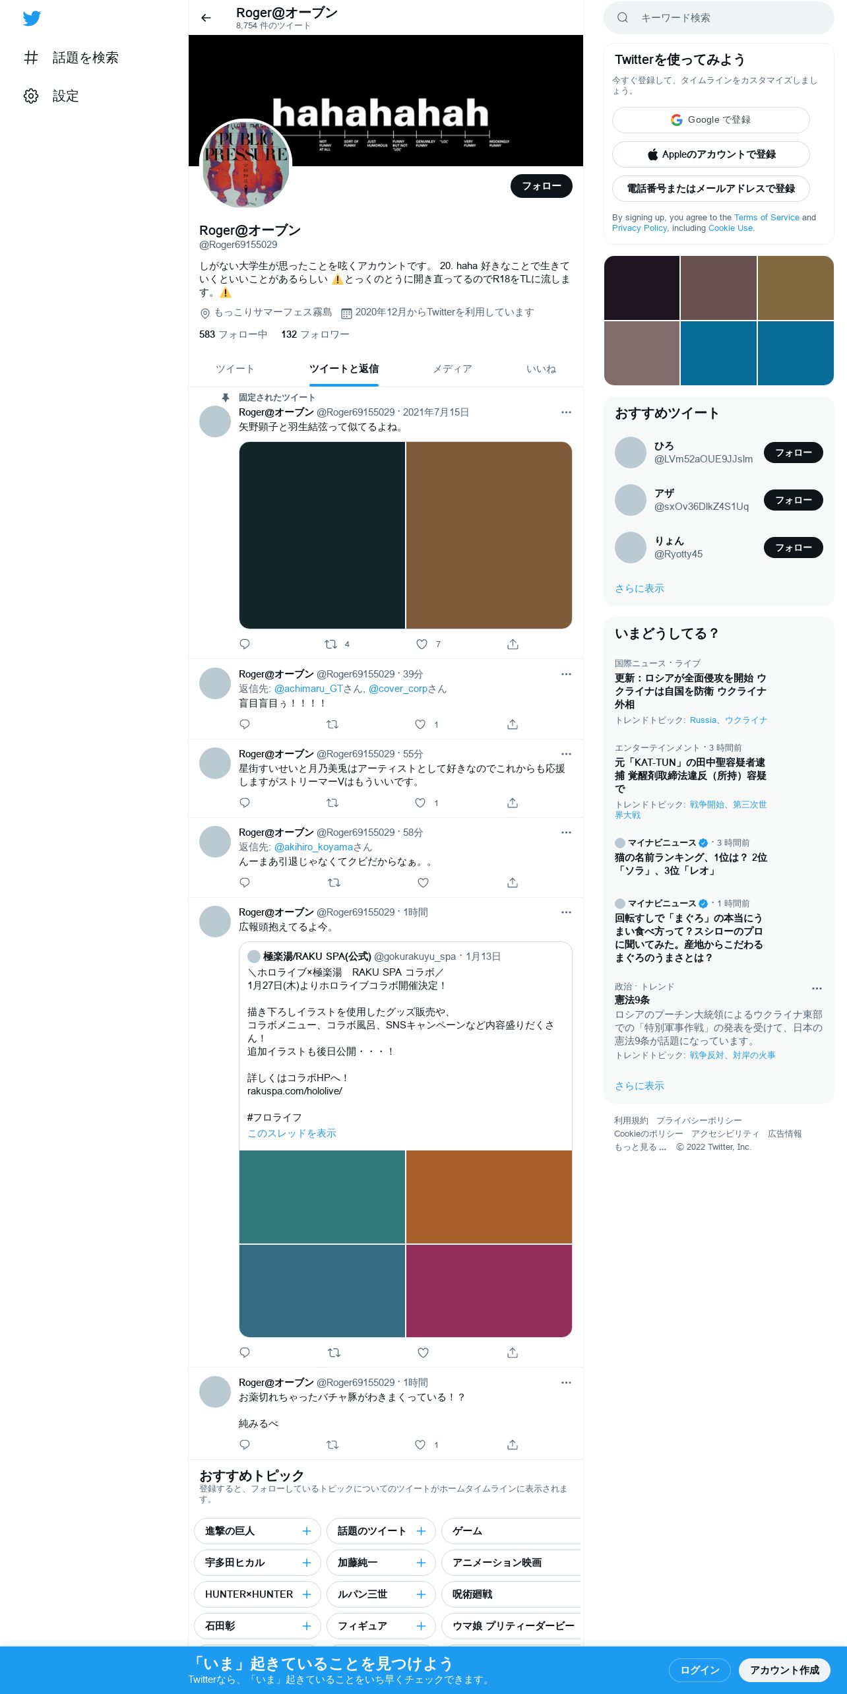The height and width of the screenshot is (1694, 847).
Task: Follow suggested user アザ
Action: 793,500
